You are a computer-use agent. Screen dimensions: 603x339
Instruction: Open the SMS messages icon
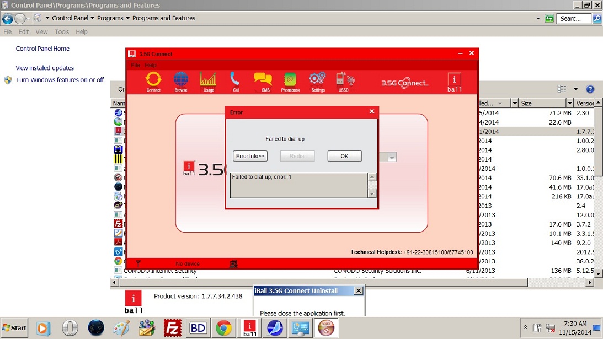tap(263, 80)
